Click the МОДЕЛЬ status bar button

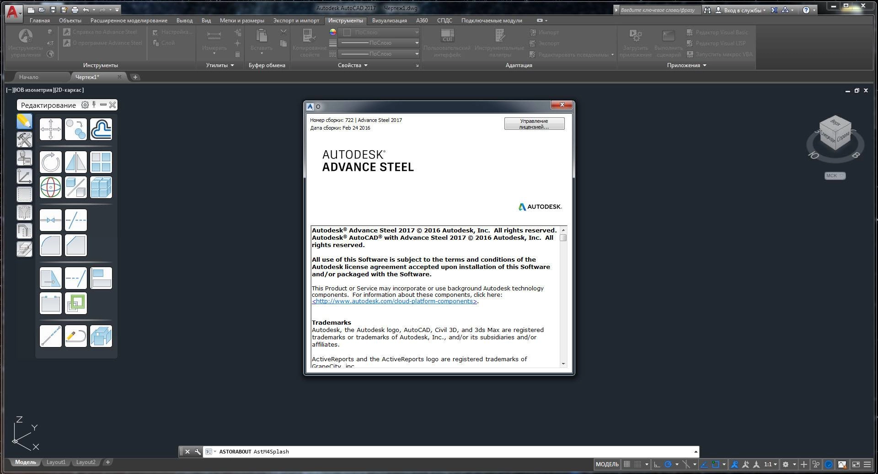pyautogui.click(x=607, y=464)
